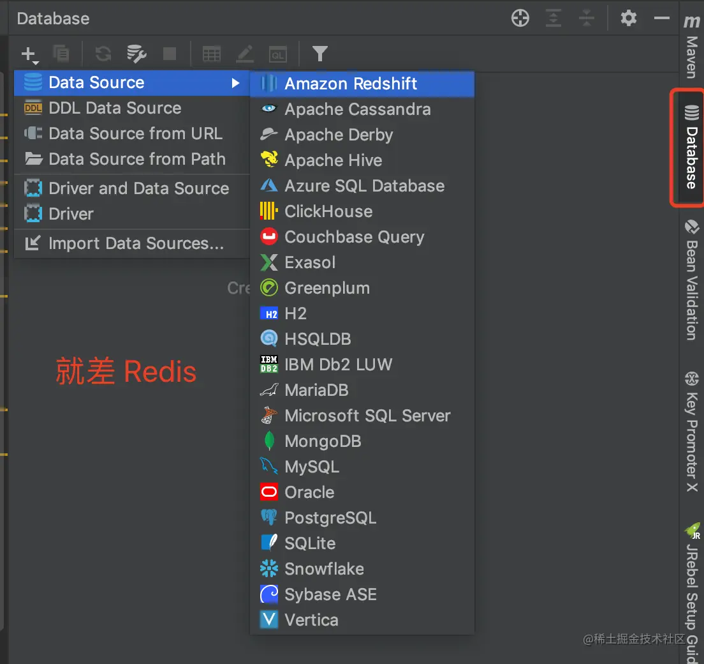704x664 pixels.
Task: Click the Filter funnel icon
Action: (x=319, y=54)
